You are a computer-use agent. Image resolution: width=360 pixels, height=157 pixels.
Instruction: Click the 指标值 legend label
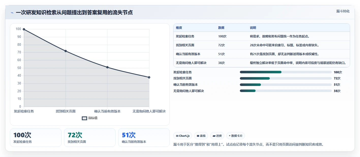pos(93,118)
